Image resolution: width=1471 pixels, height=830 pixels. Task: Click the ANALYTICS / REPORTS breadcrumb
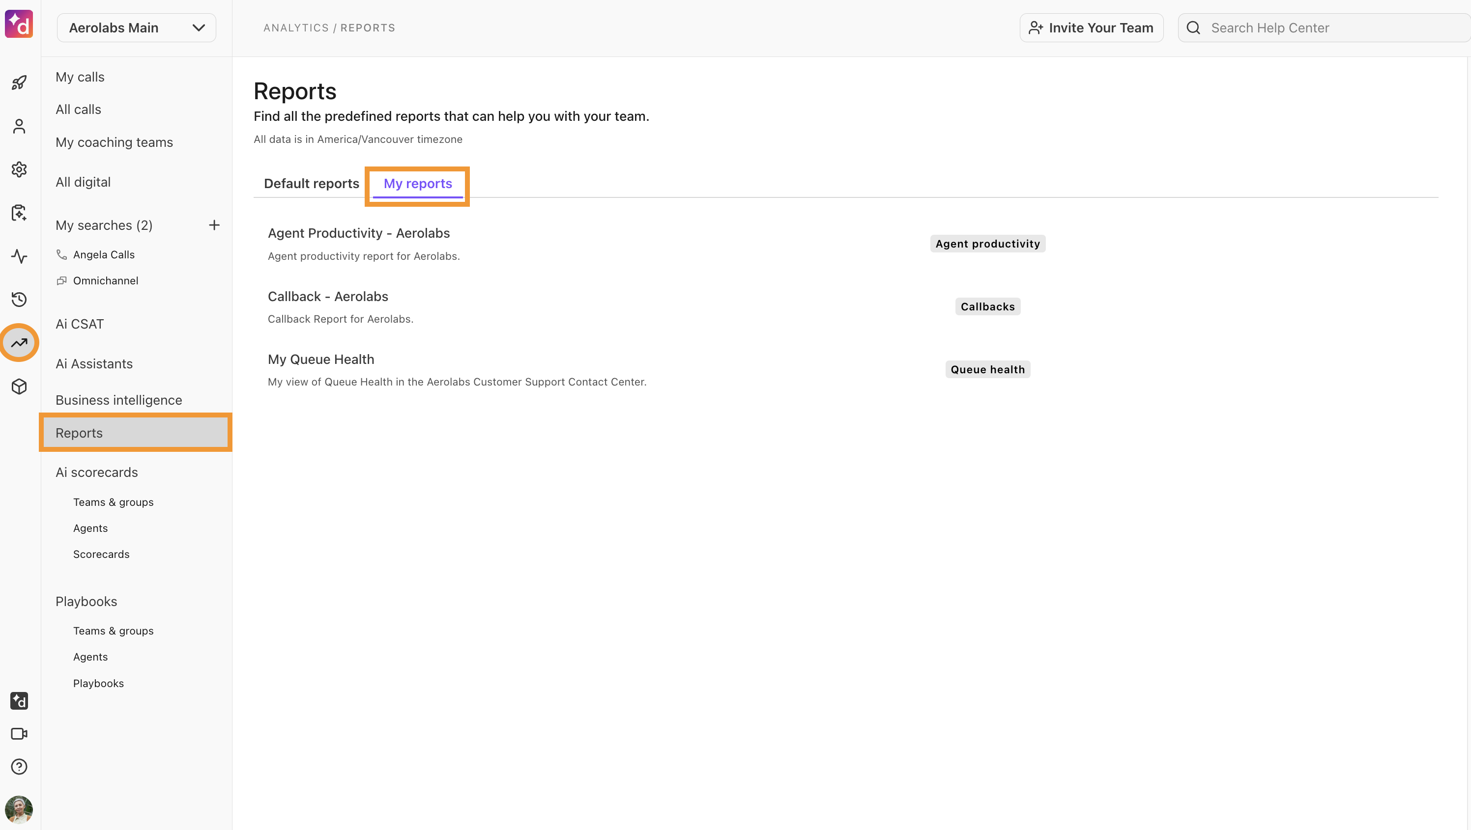pos(329,28)
